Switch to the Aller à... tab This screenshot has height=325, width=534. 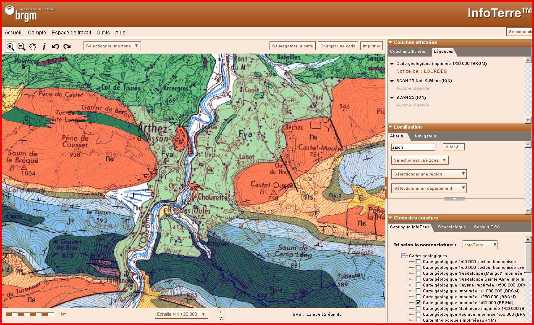point(398,136)
